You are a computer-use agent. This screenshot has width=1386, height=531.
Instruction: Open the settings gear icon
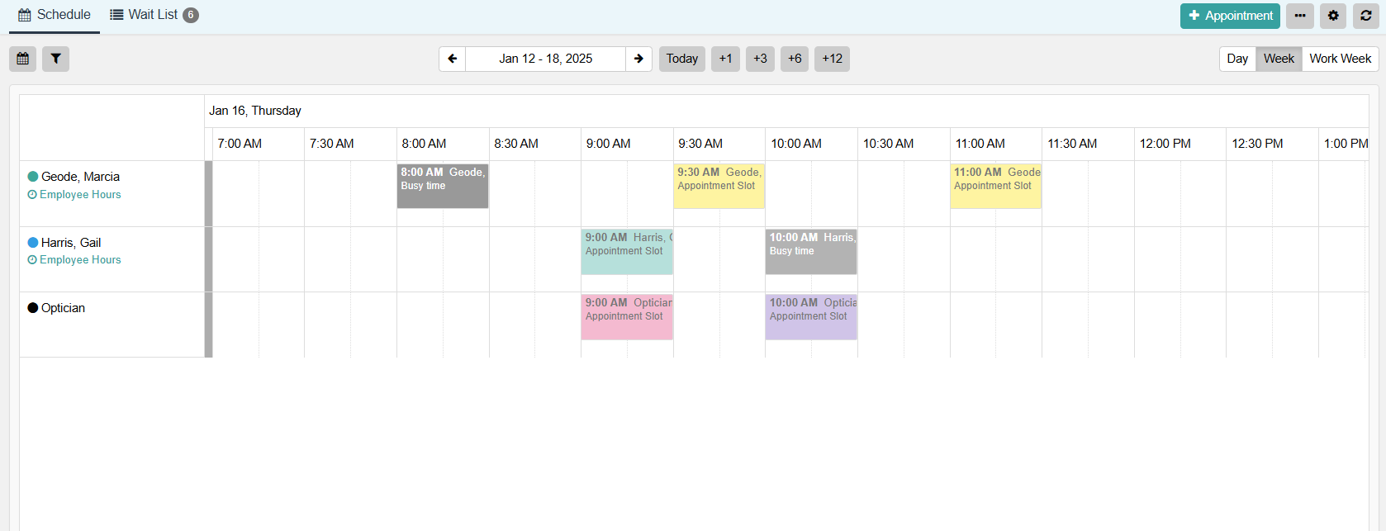click(x=1333, y=16)
